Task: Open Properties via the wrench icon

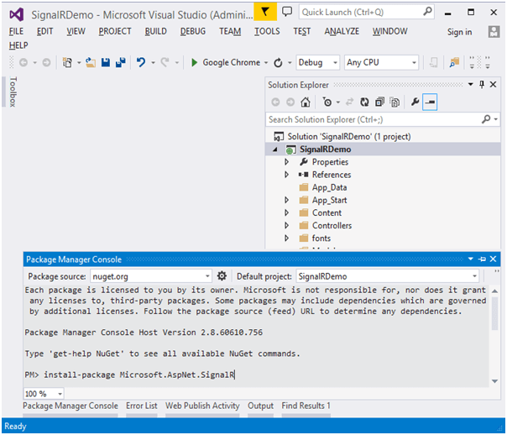Action: [x=415, y=102]
